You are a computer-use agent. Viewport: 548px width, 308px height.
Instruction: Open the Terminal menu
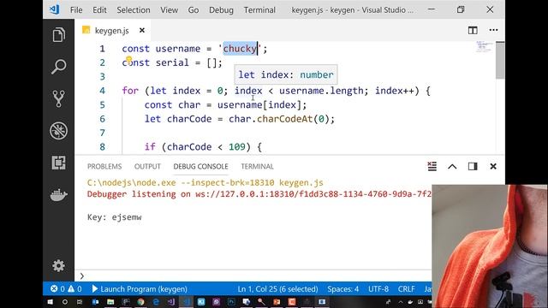click(259, 9)
